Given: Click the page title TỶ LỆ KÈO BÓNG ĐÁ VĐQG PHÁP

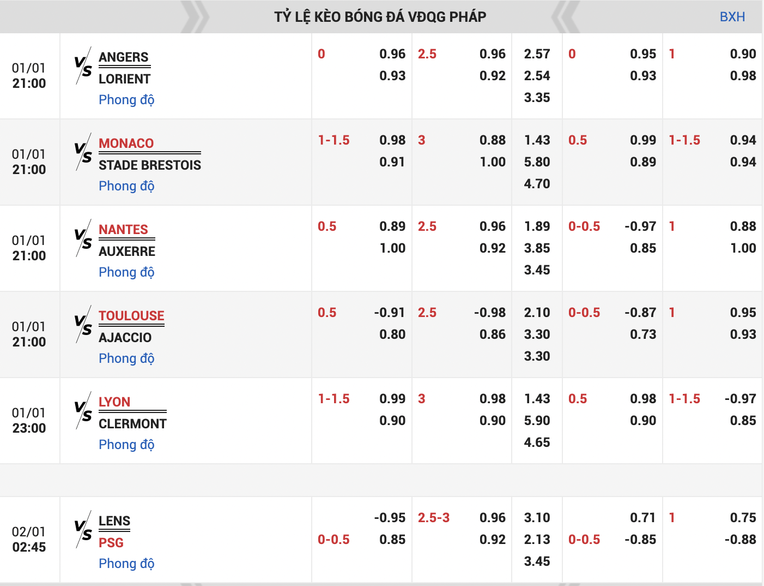Looking at the screenshot, I should [380, 17].
